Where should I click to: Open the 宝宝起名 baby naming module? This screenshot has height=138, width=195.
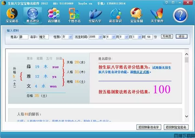[x=11, y=15]
